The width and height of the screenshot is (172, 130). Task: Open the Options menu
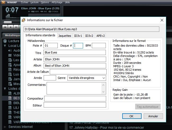click(x=45, y=2)
